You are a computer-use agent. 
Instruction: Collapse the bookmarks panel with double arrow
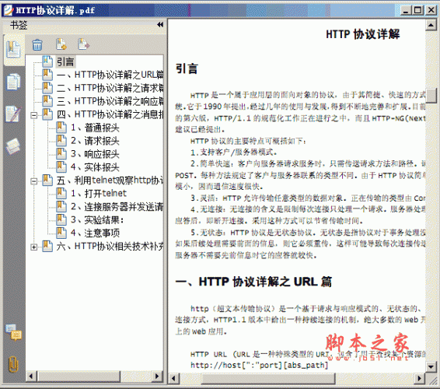tap(160, 25)
